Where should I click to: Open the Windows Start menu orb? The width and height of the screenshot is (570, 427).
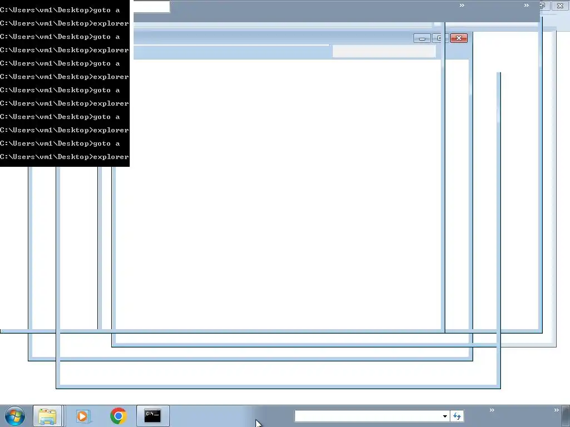point(15,416)
